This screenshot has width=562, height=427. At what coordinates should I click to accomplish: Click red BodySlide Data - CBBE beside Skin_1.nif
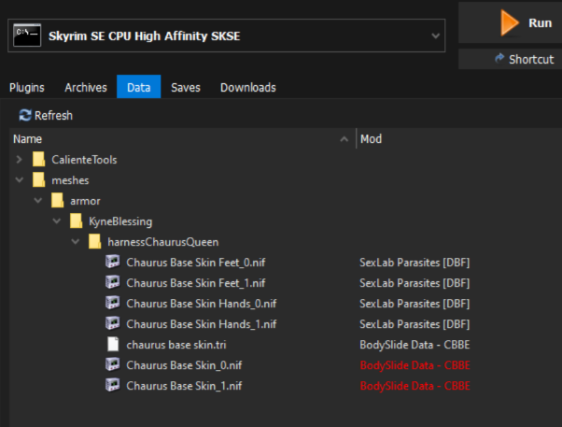click(415, 385)
